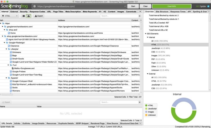The width and height of the screenshot is (211, 128).
Task: Show more top tabs via overflow arrow
Action: click(140, 12)
